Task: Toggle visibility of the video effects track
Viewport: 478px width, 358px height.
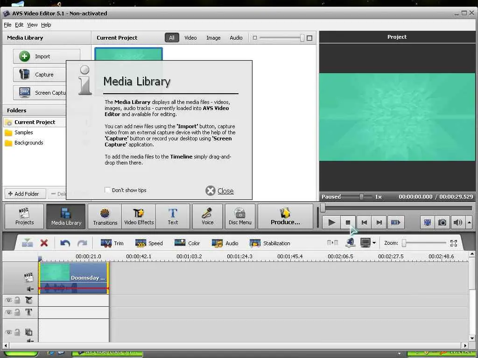Action: (8, 300)
